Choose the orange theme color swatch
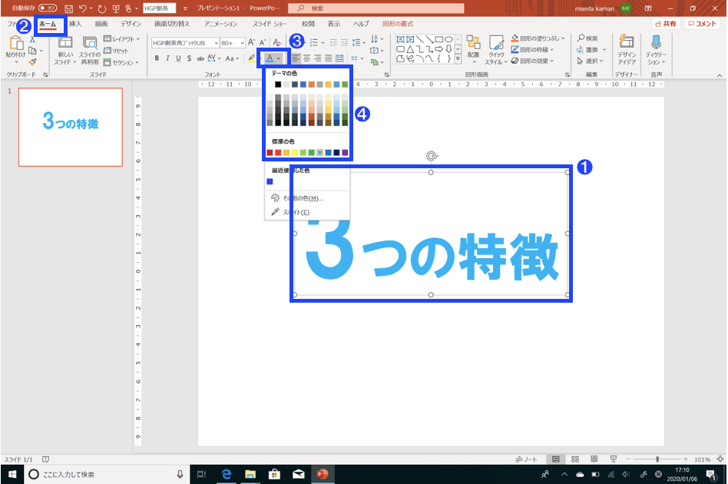The image size is (728, 484). click(312, 85)
